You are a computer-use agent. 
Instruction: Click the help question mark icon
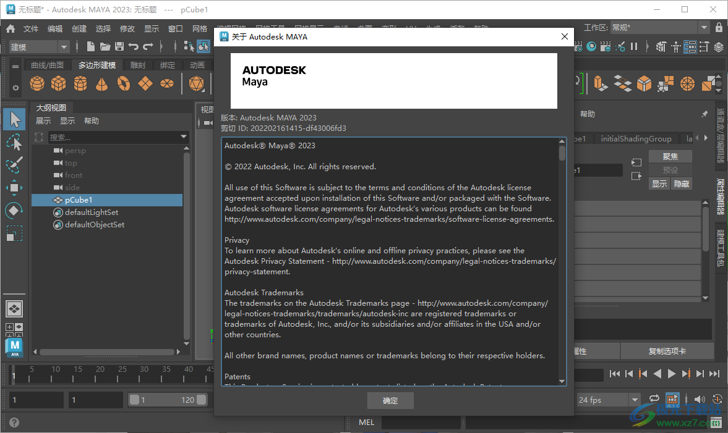(x=14, y=422)
